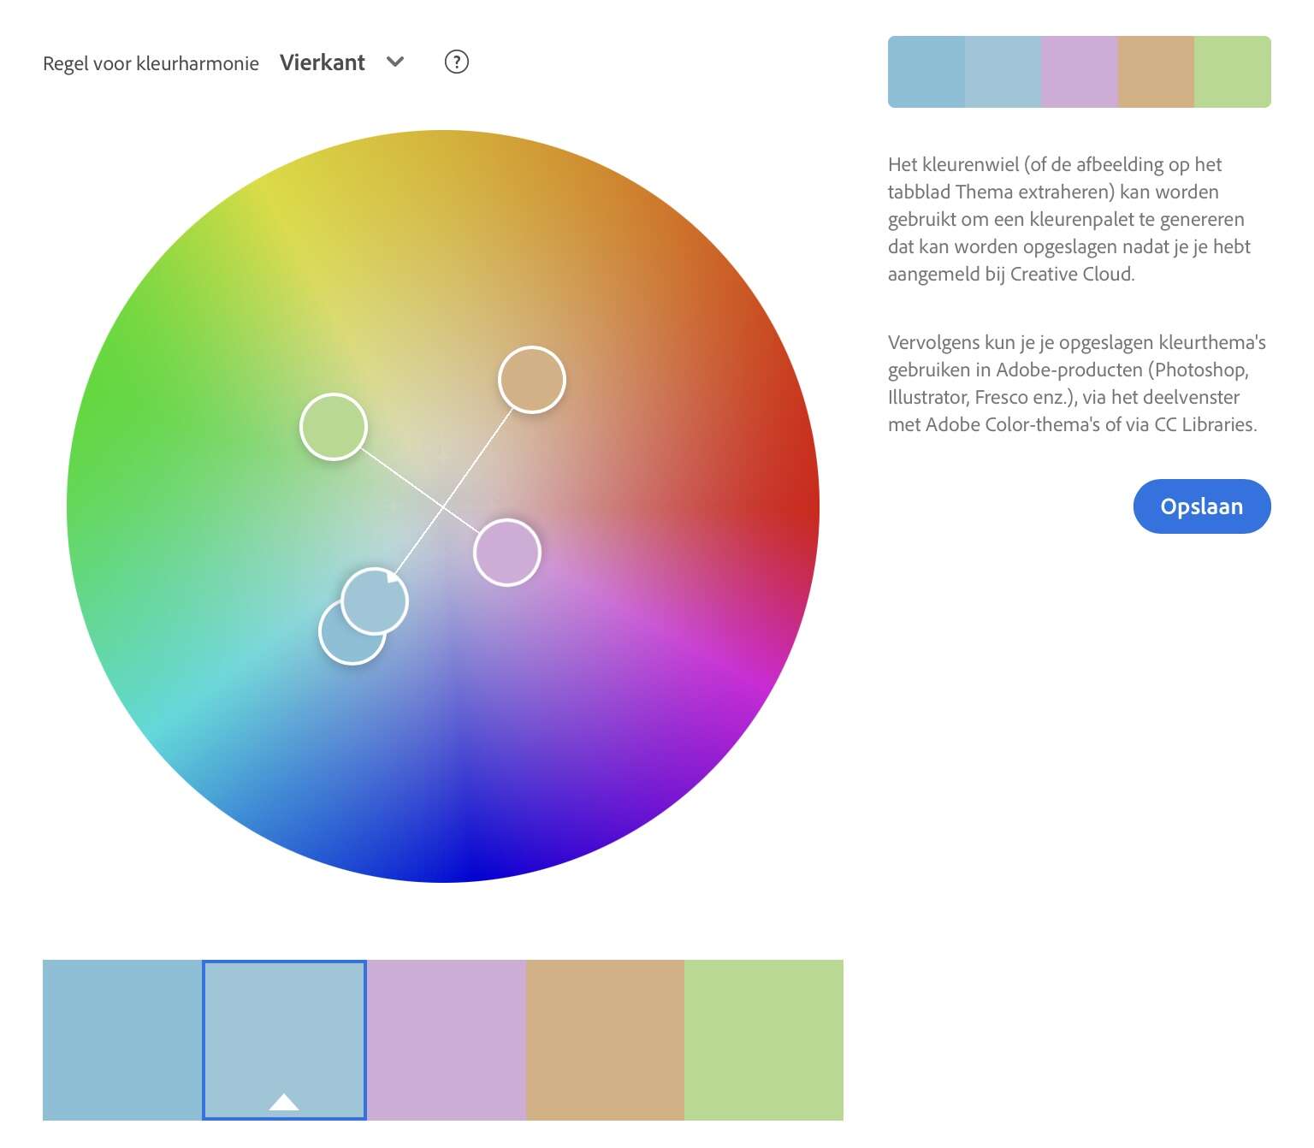Click the green segment in top preview strip
This screenshot has height=1148, width=1314.
1232,72
